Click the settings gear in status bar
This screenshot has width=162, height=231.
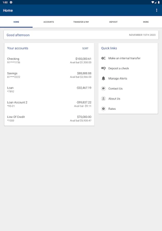(11, 2)
